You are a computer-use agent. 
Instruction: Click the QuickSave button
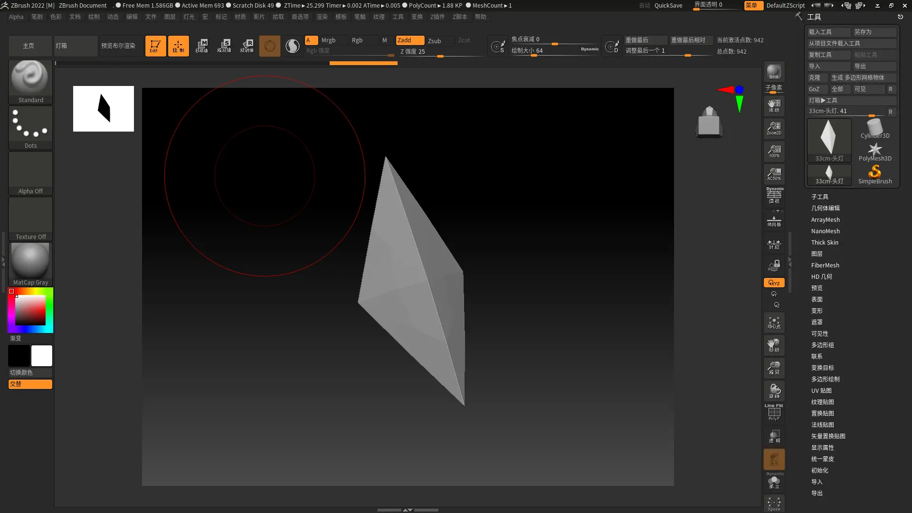668,5
